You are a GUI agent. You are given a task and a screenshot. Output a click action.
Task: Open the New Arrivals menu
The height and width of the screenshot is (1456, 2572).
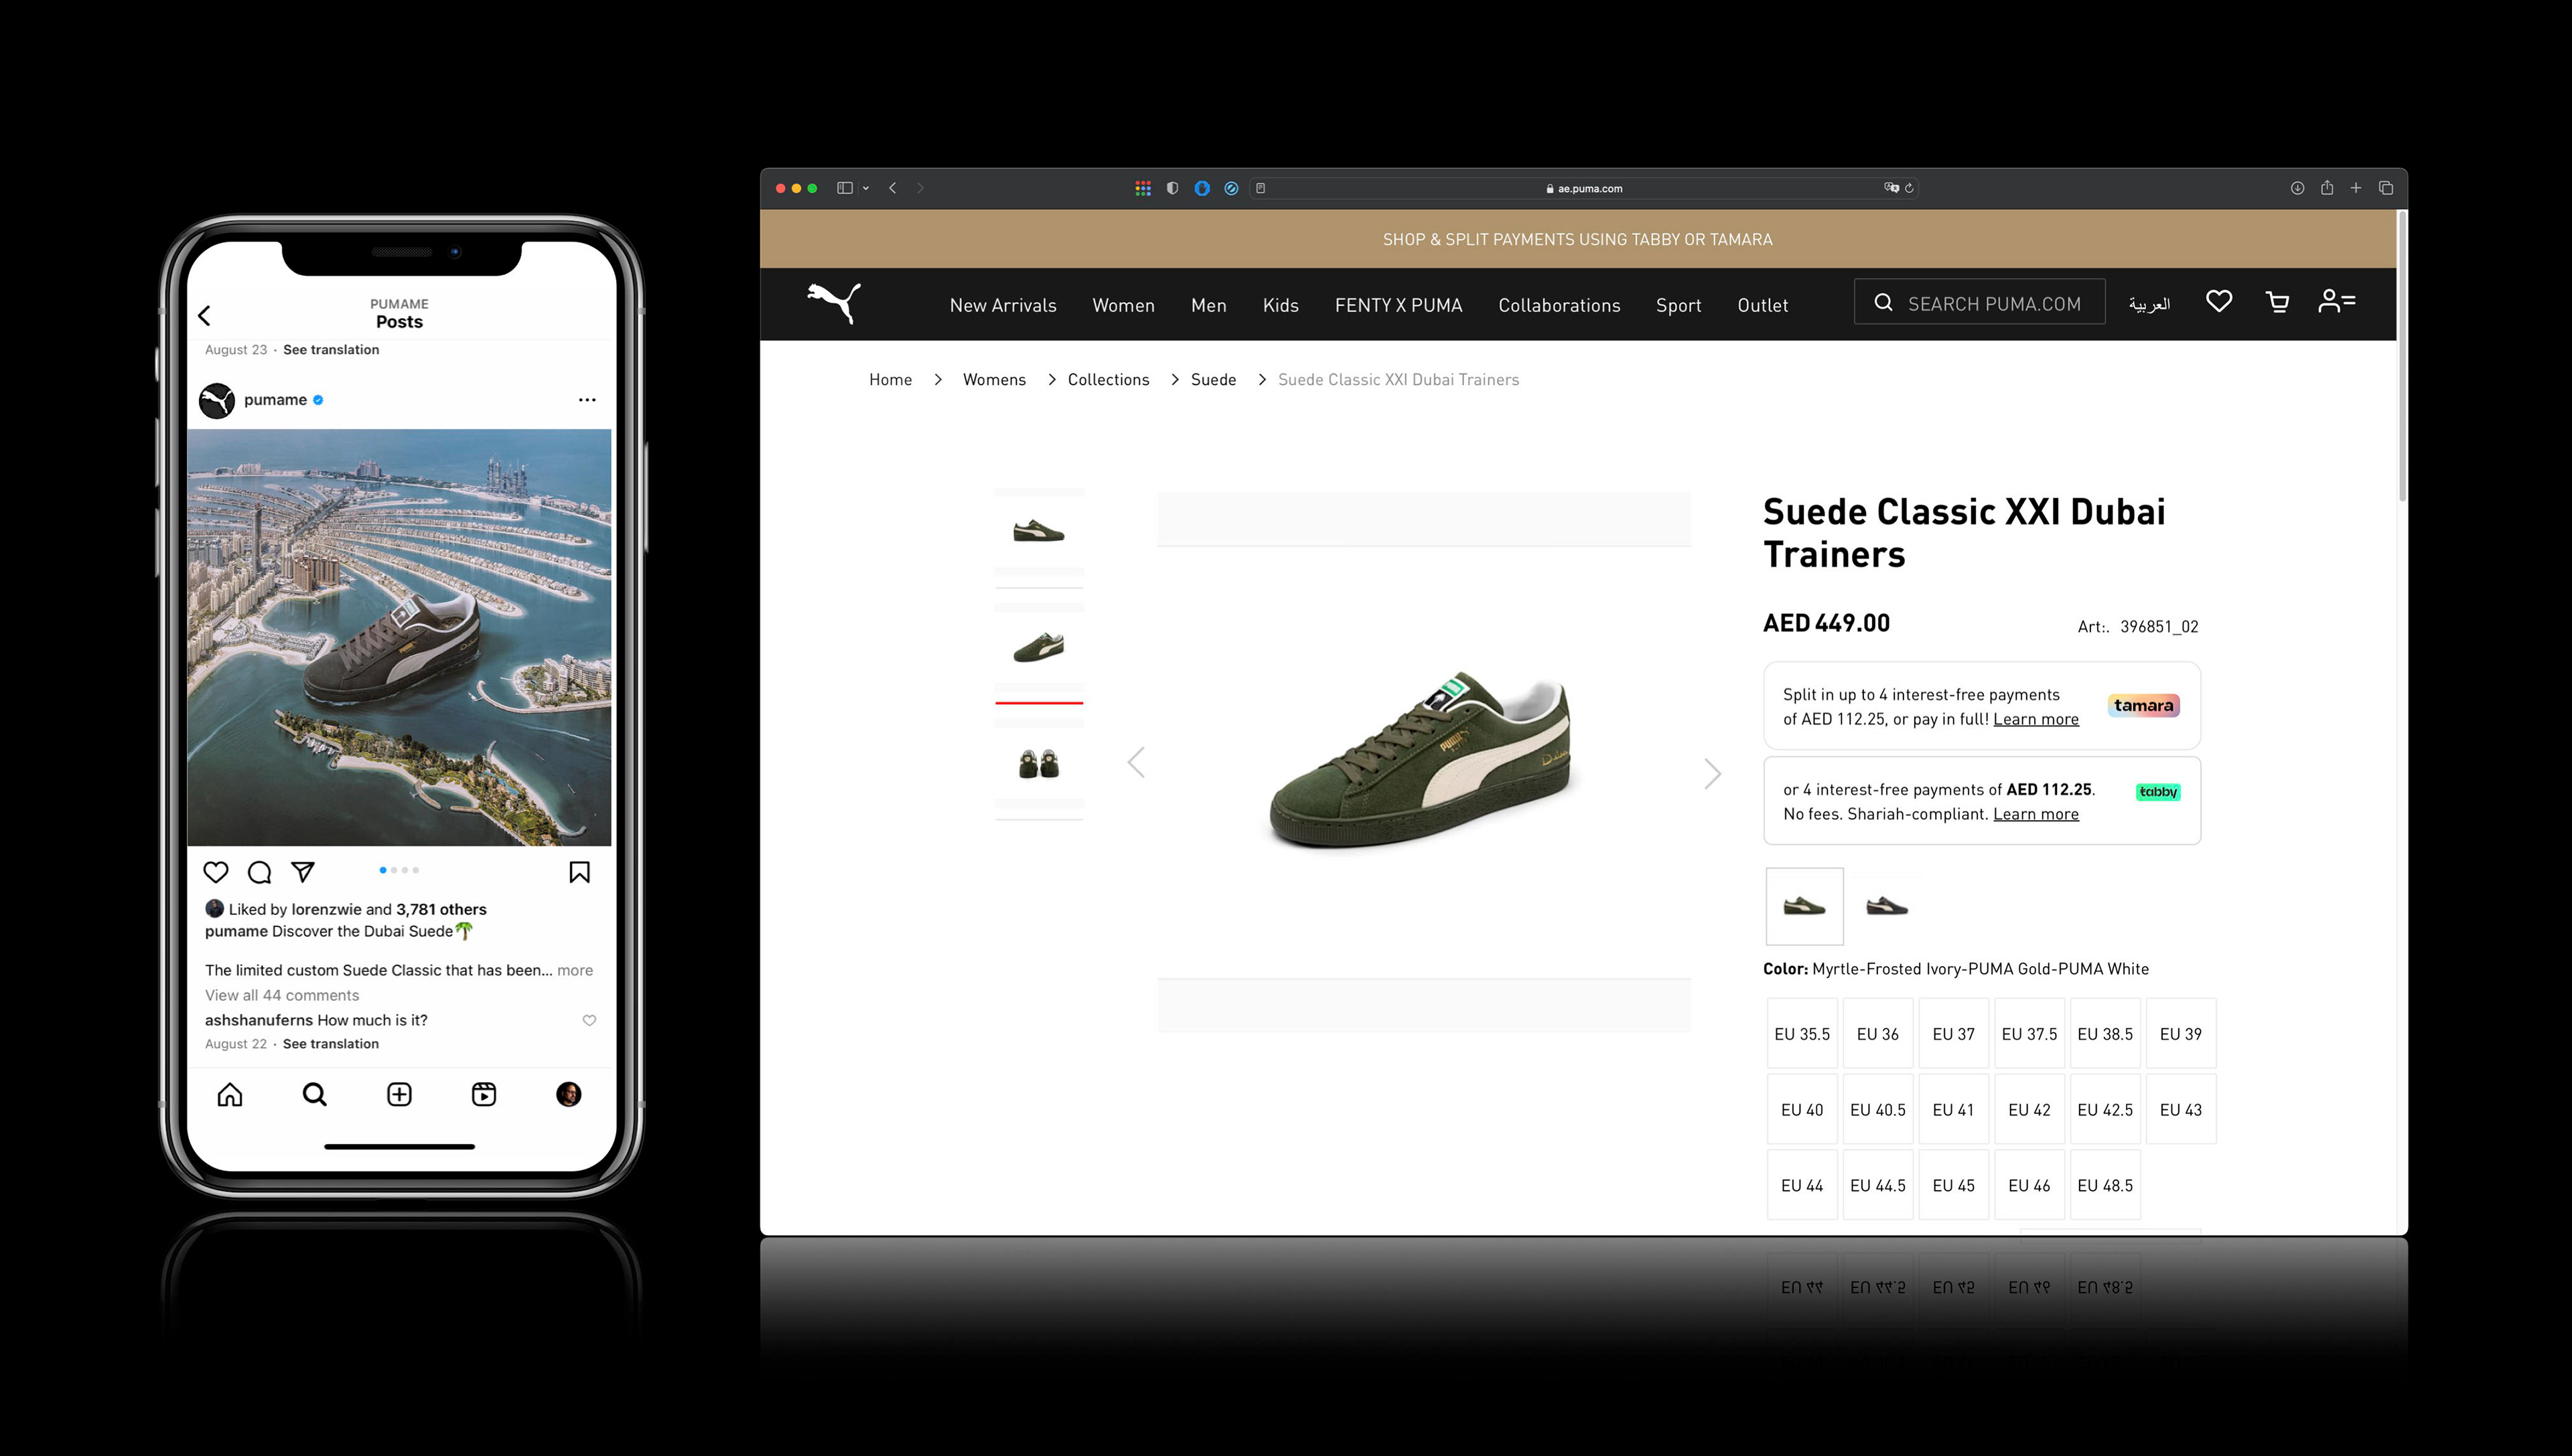pos(1003,305)
